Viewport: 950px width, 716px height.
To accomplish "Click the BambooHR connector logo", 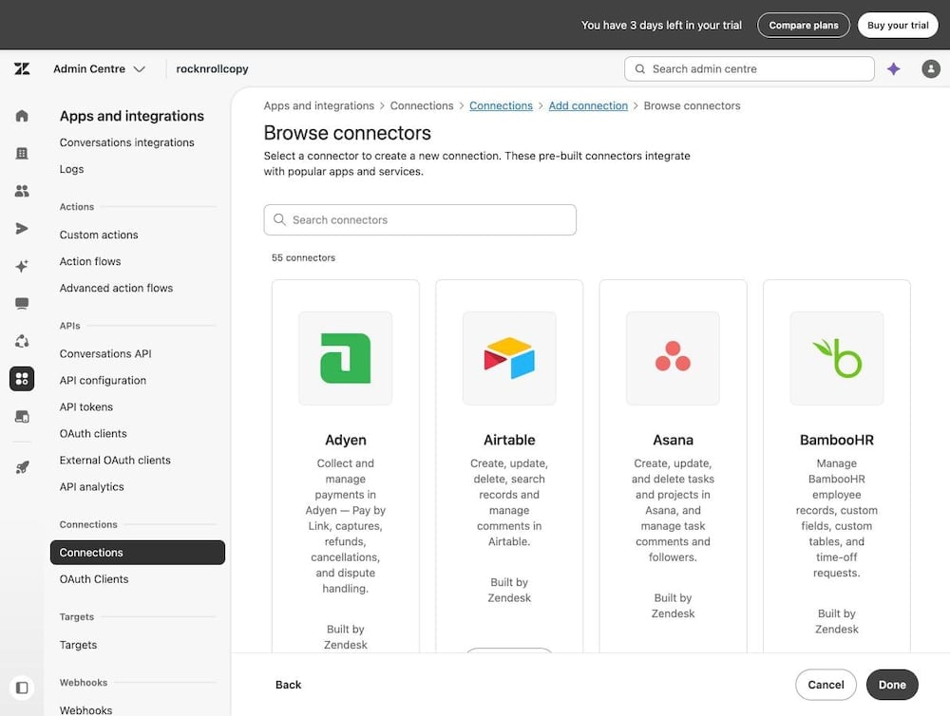I will (837, 358).
